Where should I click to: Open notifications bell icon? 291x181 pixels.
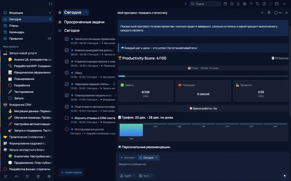tap(238, 4)
